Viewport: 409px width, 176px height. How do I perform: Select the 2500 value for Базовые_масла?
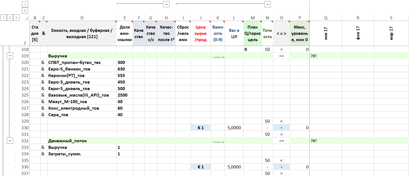pos(125,95)
